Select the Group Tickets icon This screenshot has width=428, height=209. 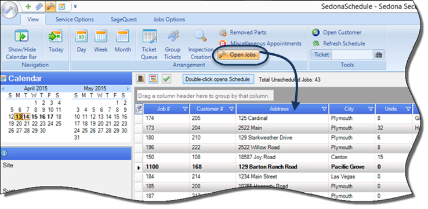pyautogui.click(x=172, y=45)
